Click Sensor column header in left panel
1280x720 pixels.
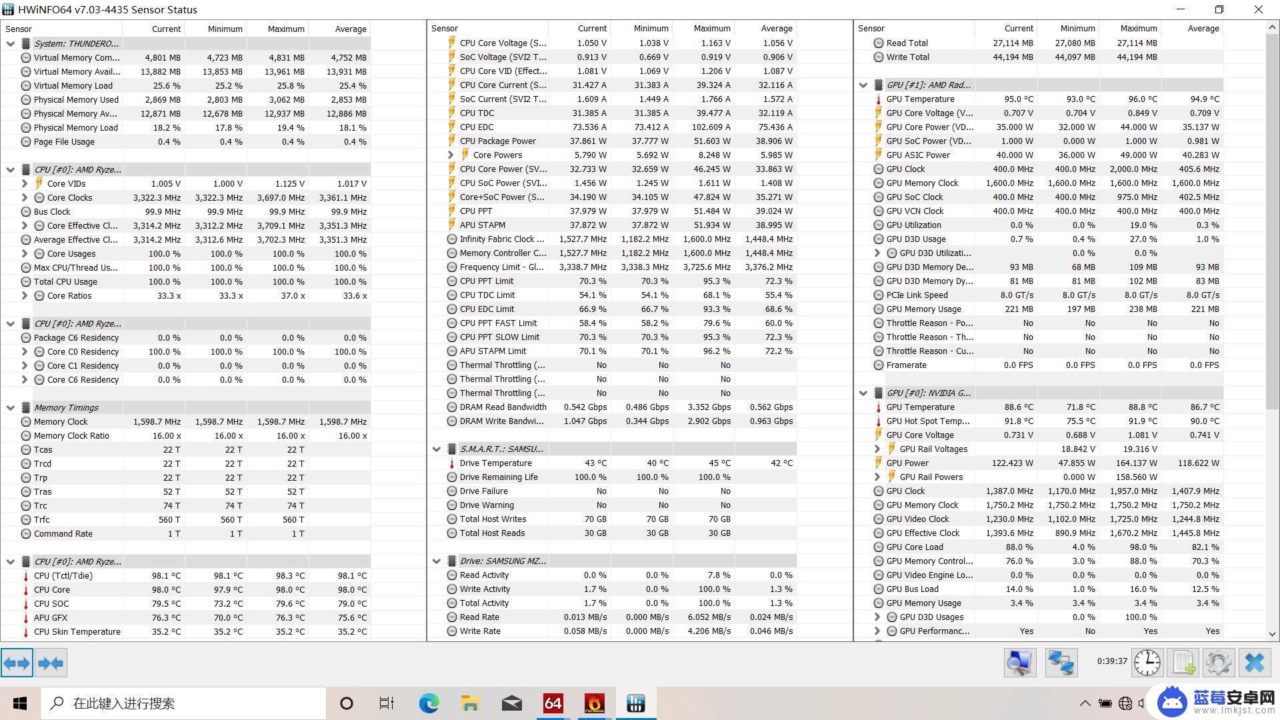point(61,29)
